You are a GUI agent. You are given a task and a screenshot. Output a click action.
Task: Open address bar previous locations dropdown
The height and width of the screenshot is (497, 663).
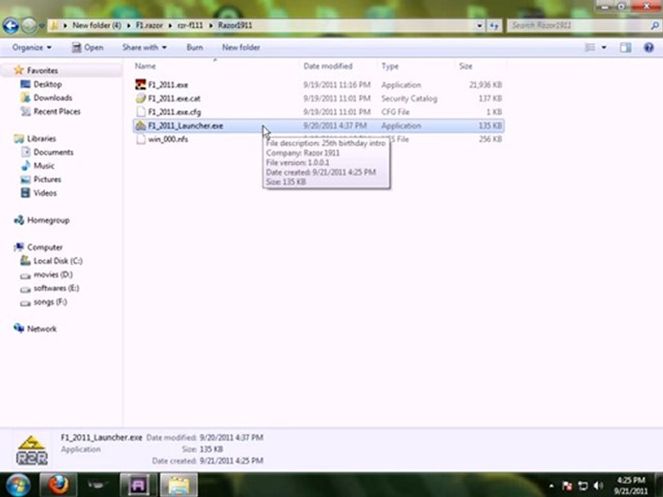pyautogui.click(x=479, y=26)
